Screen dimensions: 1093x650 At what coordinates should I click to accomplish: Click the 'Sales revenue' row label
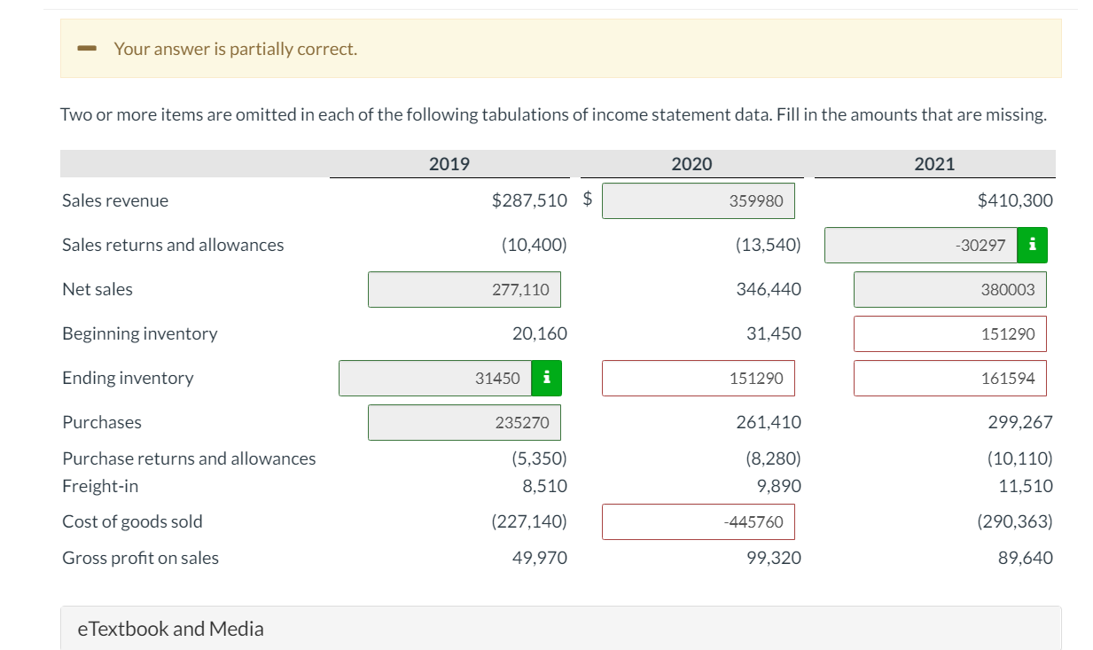(x=115, y=200)
